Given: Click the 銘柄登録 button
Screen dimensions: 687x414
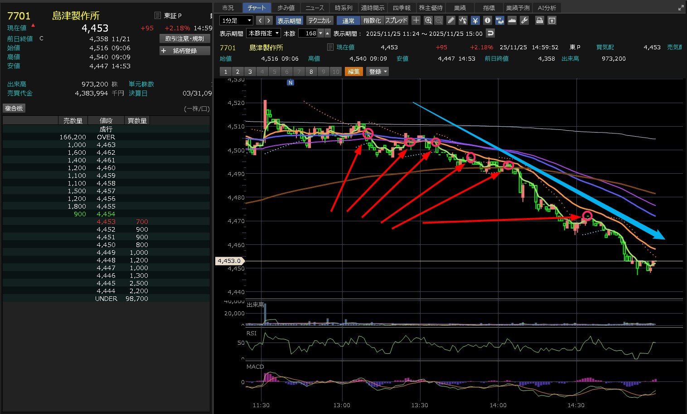Looking at the screenshot, I should (x=185, y=51).
